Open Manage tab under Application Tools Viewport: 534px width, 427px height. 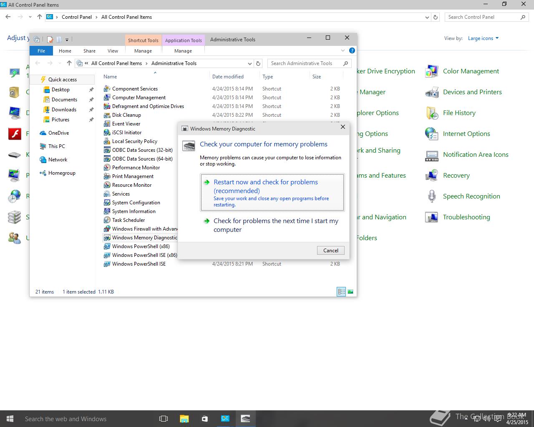point(183,51)
